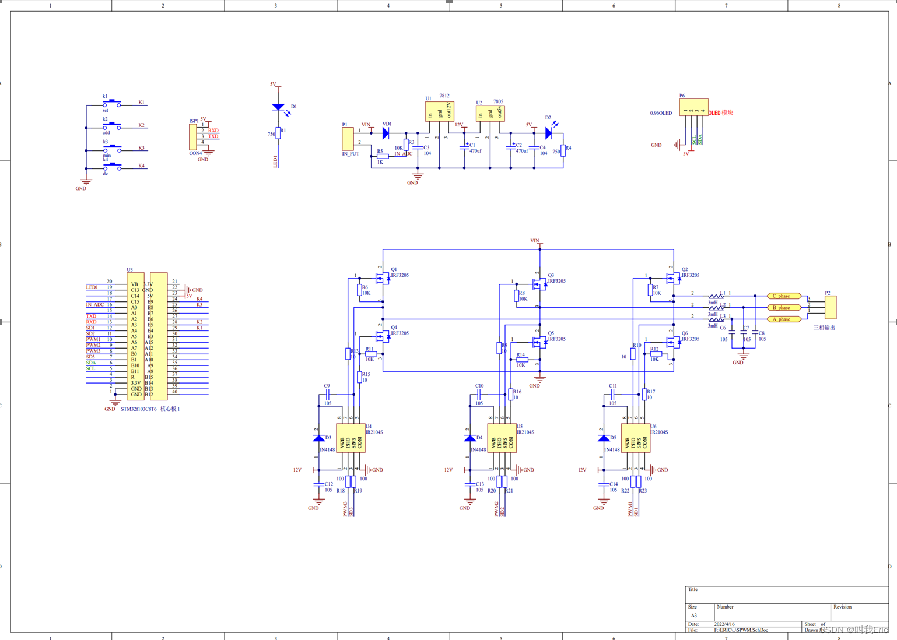The width and height of the screenshot is (897, 640).
Task: Select MOSFET Q1 IRF3205
Action: [383, 279]
